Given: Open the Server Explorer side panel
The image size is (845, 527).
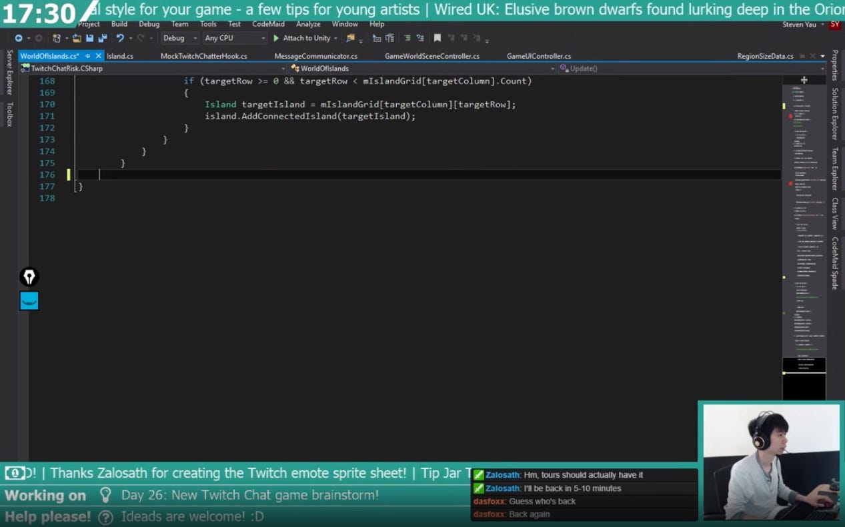Looking at the screenshot, I should pos(9,72).
